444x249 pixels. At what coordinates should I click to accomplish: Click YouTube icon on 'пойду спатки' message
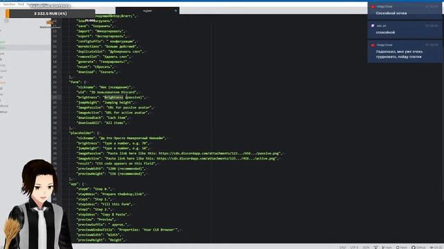[373, 45]
